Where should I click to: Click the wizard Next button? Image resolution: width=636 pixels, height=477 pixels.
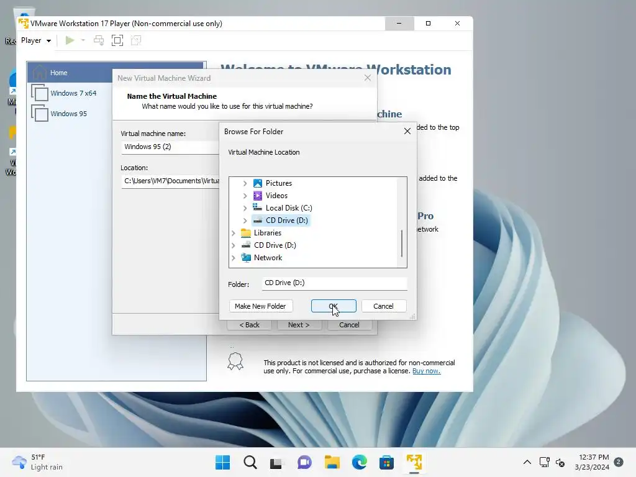[299, 325]
